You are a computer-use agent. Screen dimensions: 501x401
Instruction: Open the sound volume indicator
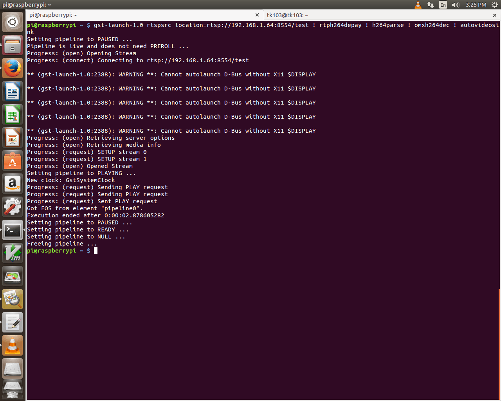pyautogui.click(x=455, y=5)
